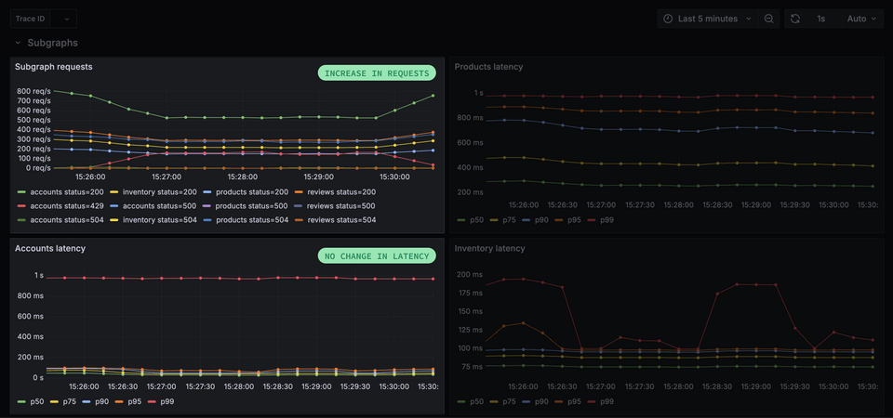Toggle accounts status=429 legend series

[61, 206]
